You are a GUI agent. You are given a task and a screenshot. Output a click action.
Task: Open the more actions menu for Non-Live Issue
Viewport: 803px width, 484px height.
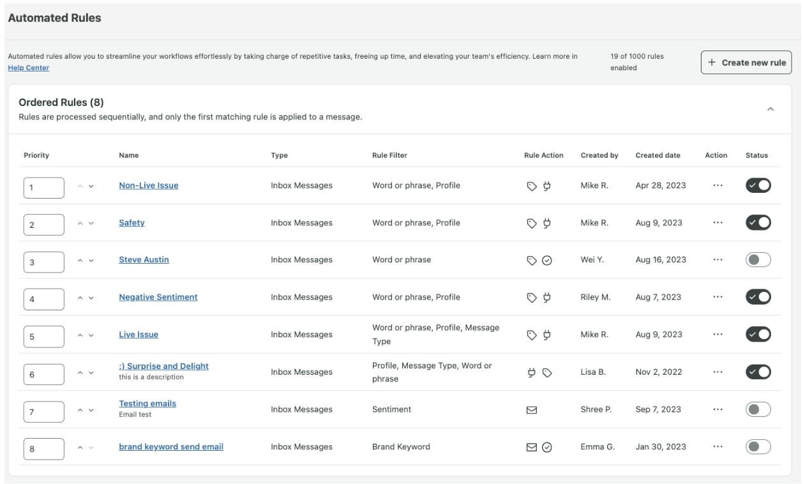[718, 186]
